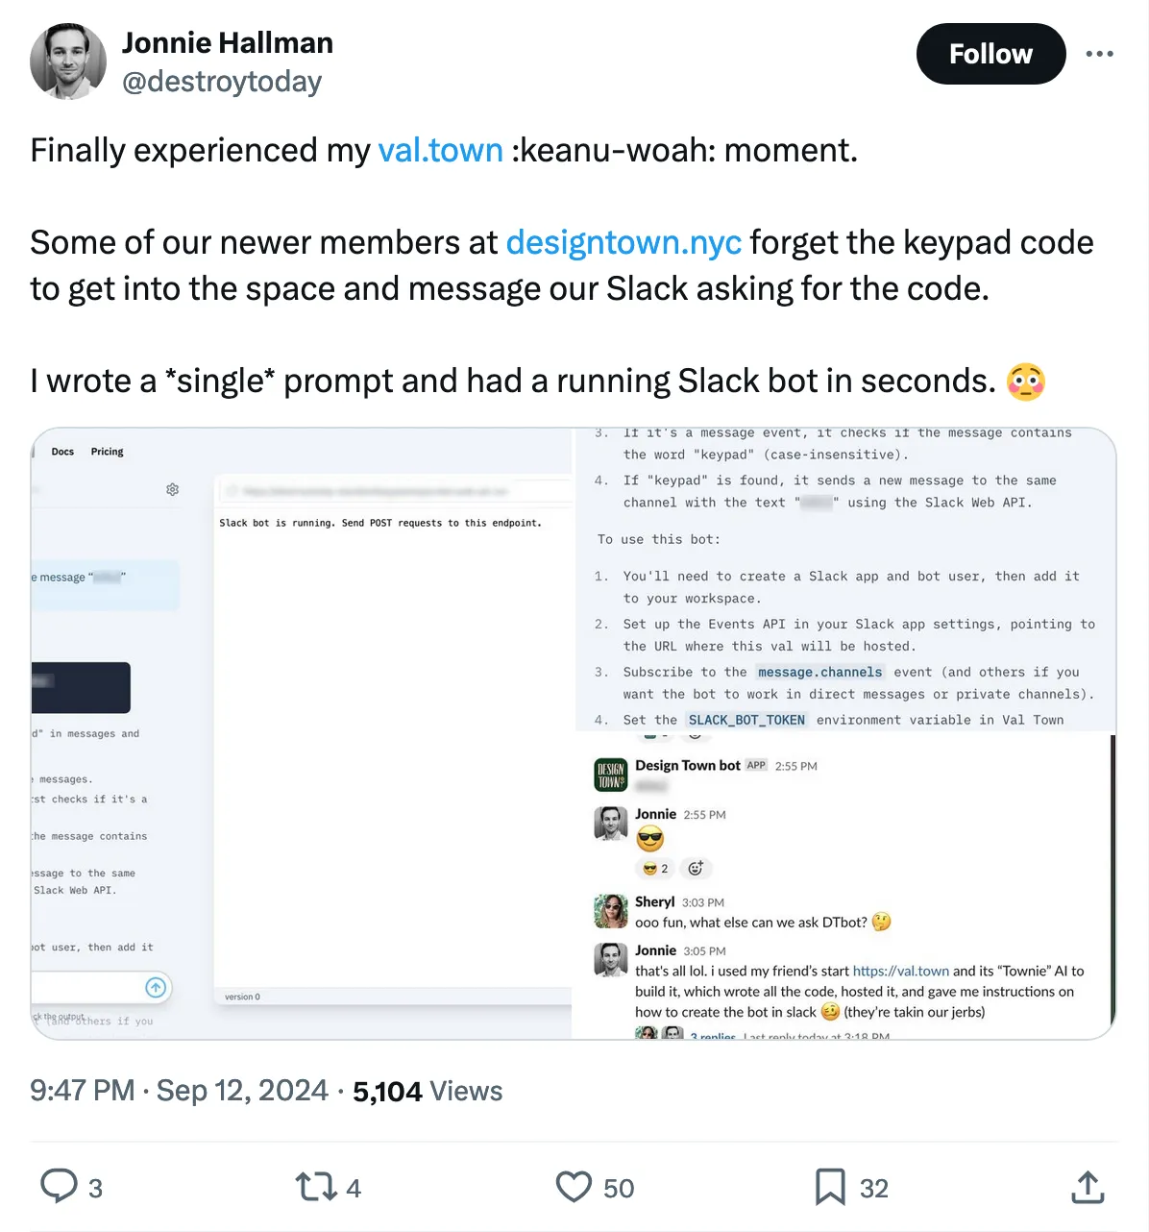Click the reply speech bubble icon

tap(59, 1186)
